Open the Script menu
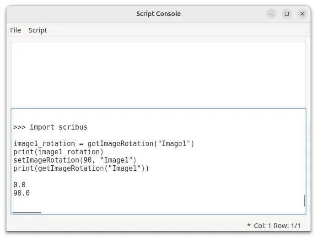The height and width of the screenshot is (239, 317). click(38, 30)
